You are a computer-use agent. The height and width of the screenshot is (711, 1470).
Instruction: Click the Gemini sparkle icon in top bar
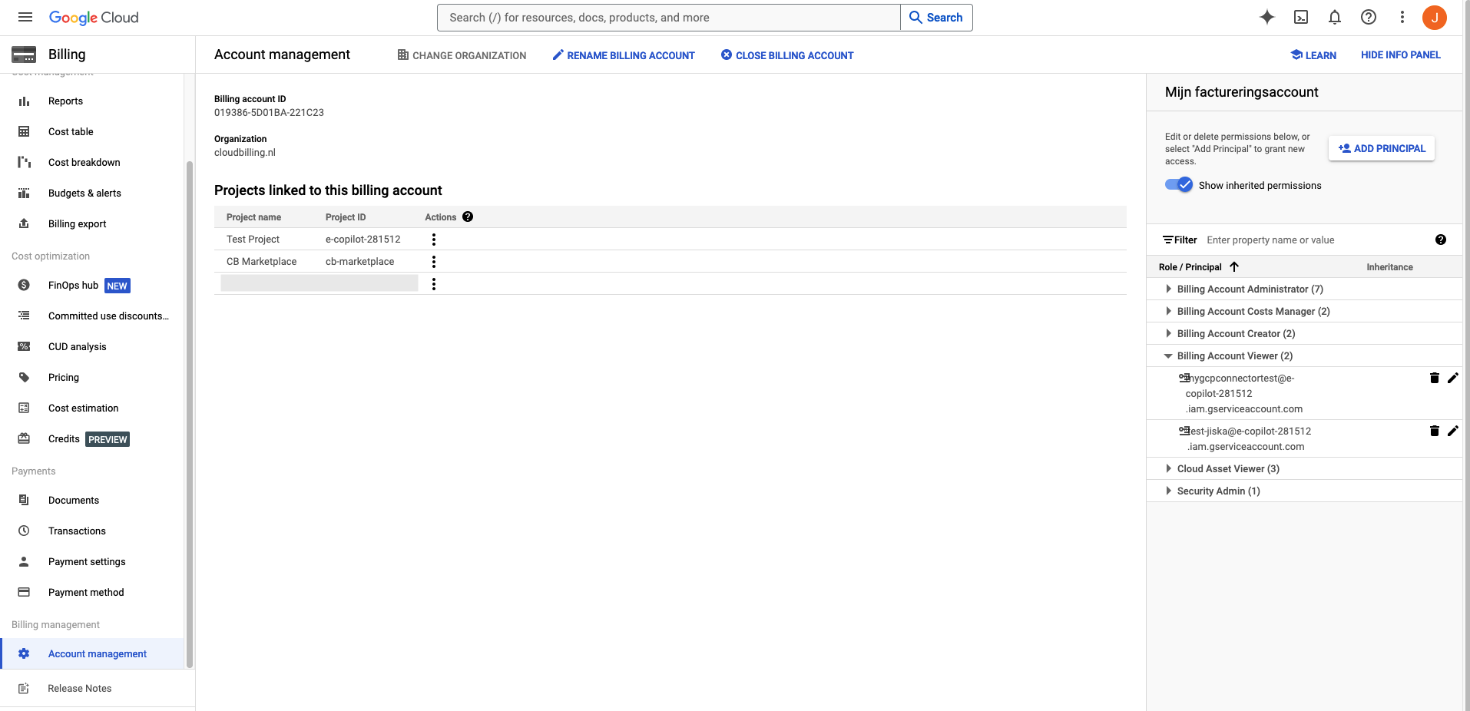[x=1266, y=17]
